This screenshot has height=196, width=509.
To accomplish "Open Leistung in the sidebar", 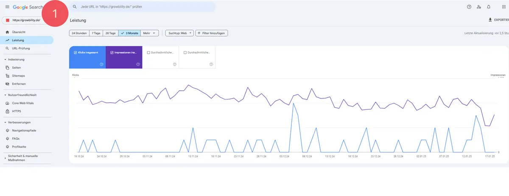I will pyautogui.click(x=27, y=40).
